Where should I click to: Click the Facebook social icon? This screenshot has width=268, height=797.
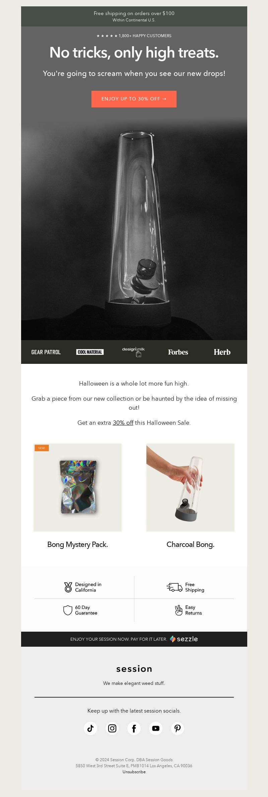tap(134, 728)
